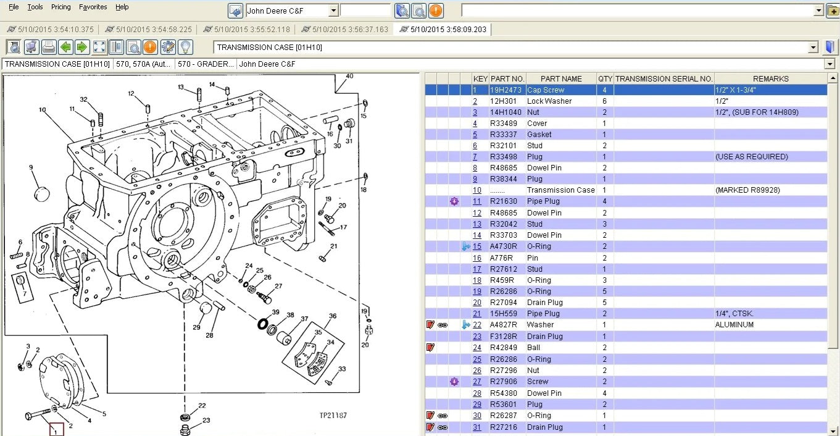The height and width of the screenshot is (436, 840).
Task: Click the empty search field next to the catalog dropdown
Action: point(365,10)
